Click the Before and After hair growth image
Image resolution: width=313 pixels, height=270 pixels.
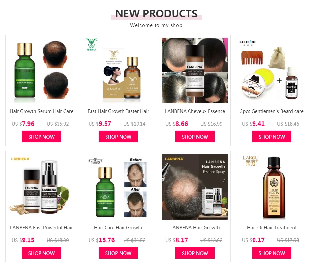[x=118, y=187]
